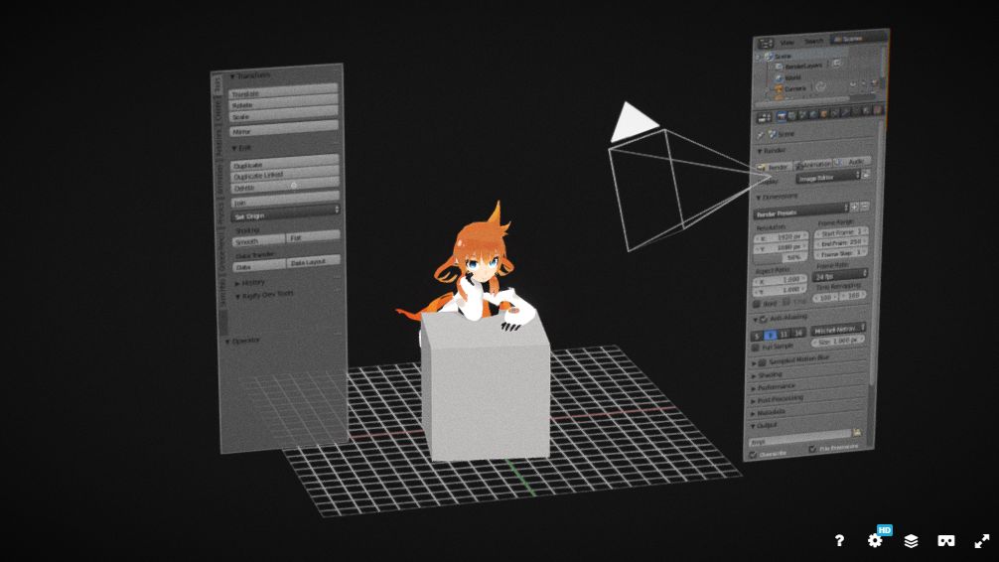999x562 pixels.
Task: Click the Data Layout button
Action: [314, 261]
